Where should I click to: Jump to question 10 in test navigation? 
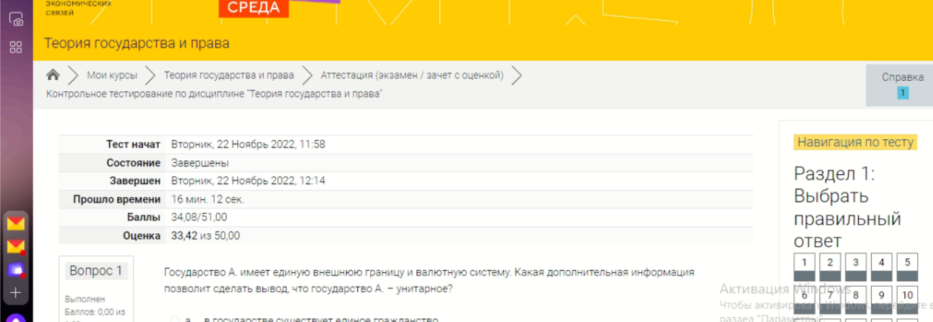(907, 298)
